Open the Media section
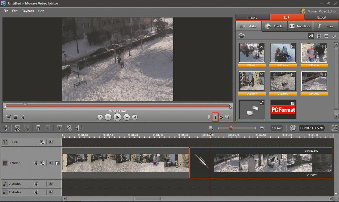 (248, 26)
